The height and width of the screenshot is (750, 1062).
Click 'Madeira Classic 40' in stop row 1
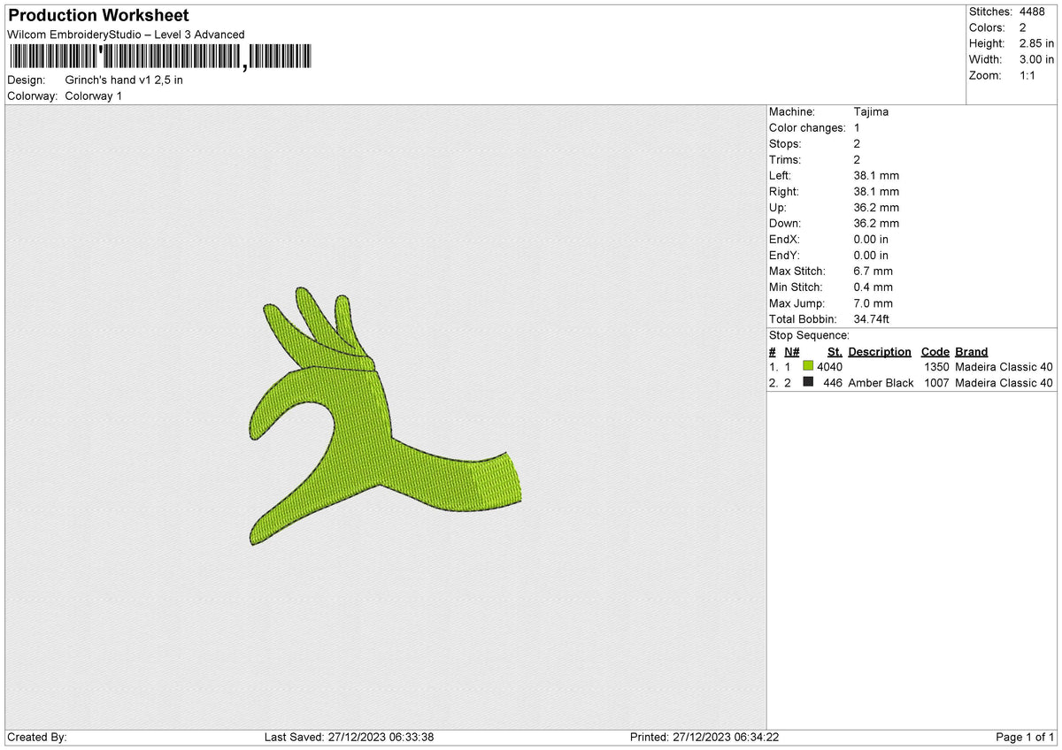pyautogui.click(x=1004, y=366)
